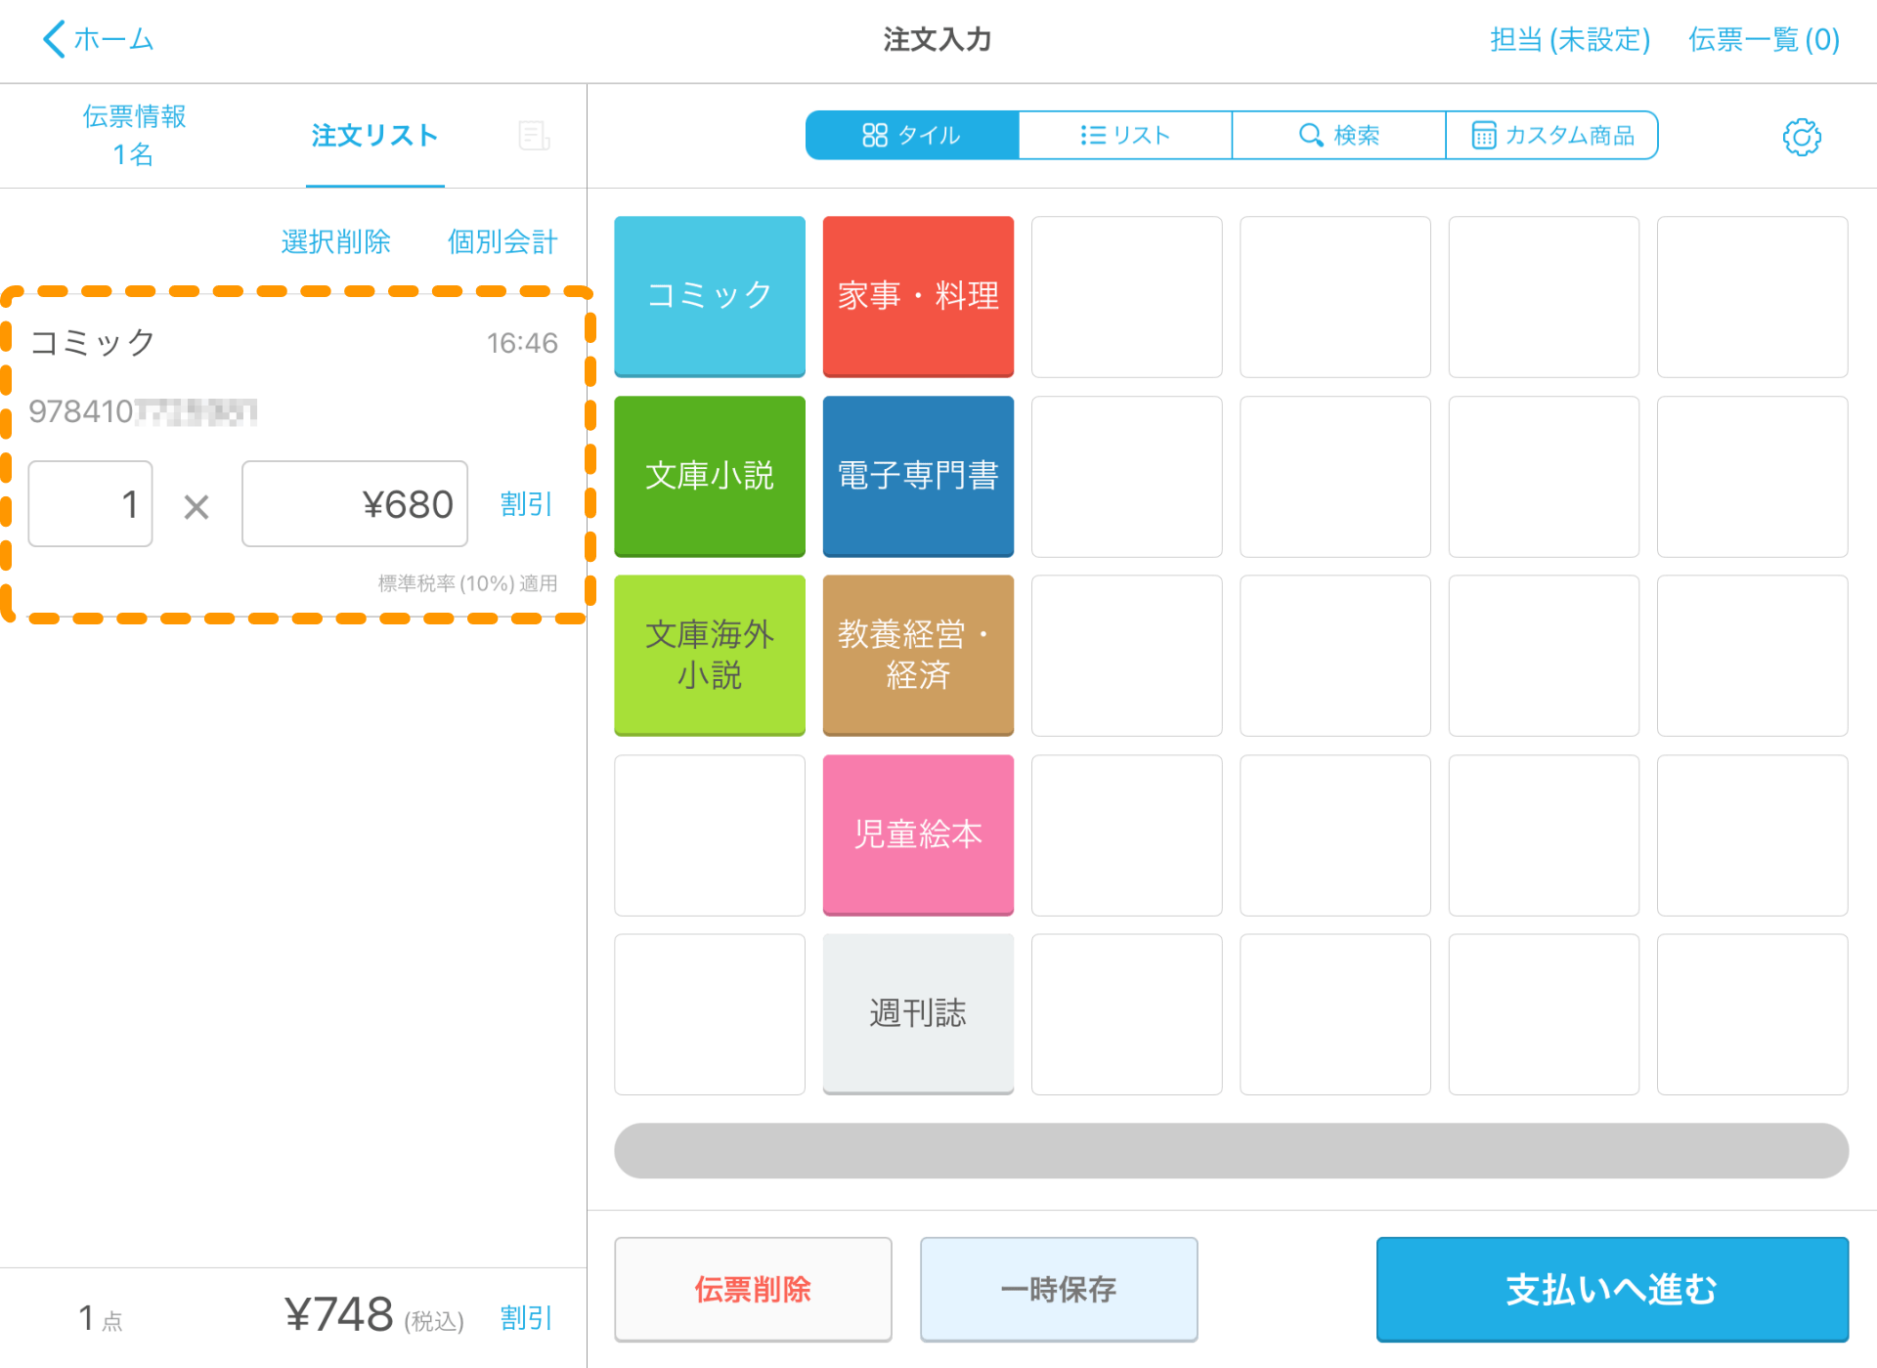Viewport: 1877px width, 1368px height.
Task: Select the 家事・料理 category tile
Action: 918,296
